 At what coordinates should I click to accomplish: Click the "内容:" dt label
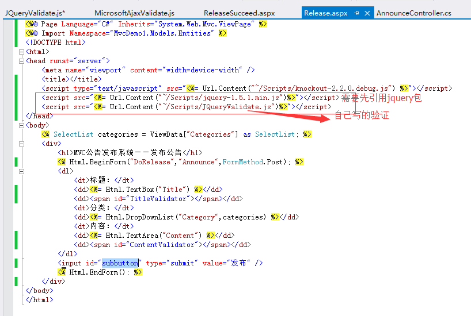(100, 226)
